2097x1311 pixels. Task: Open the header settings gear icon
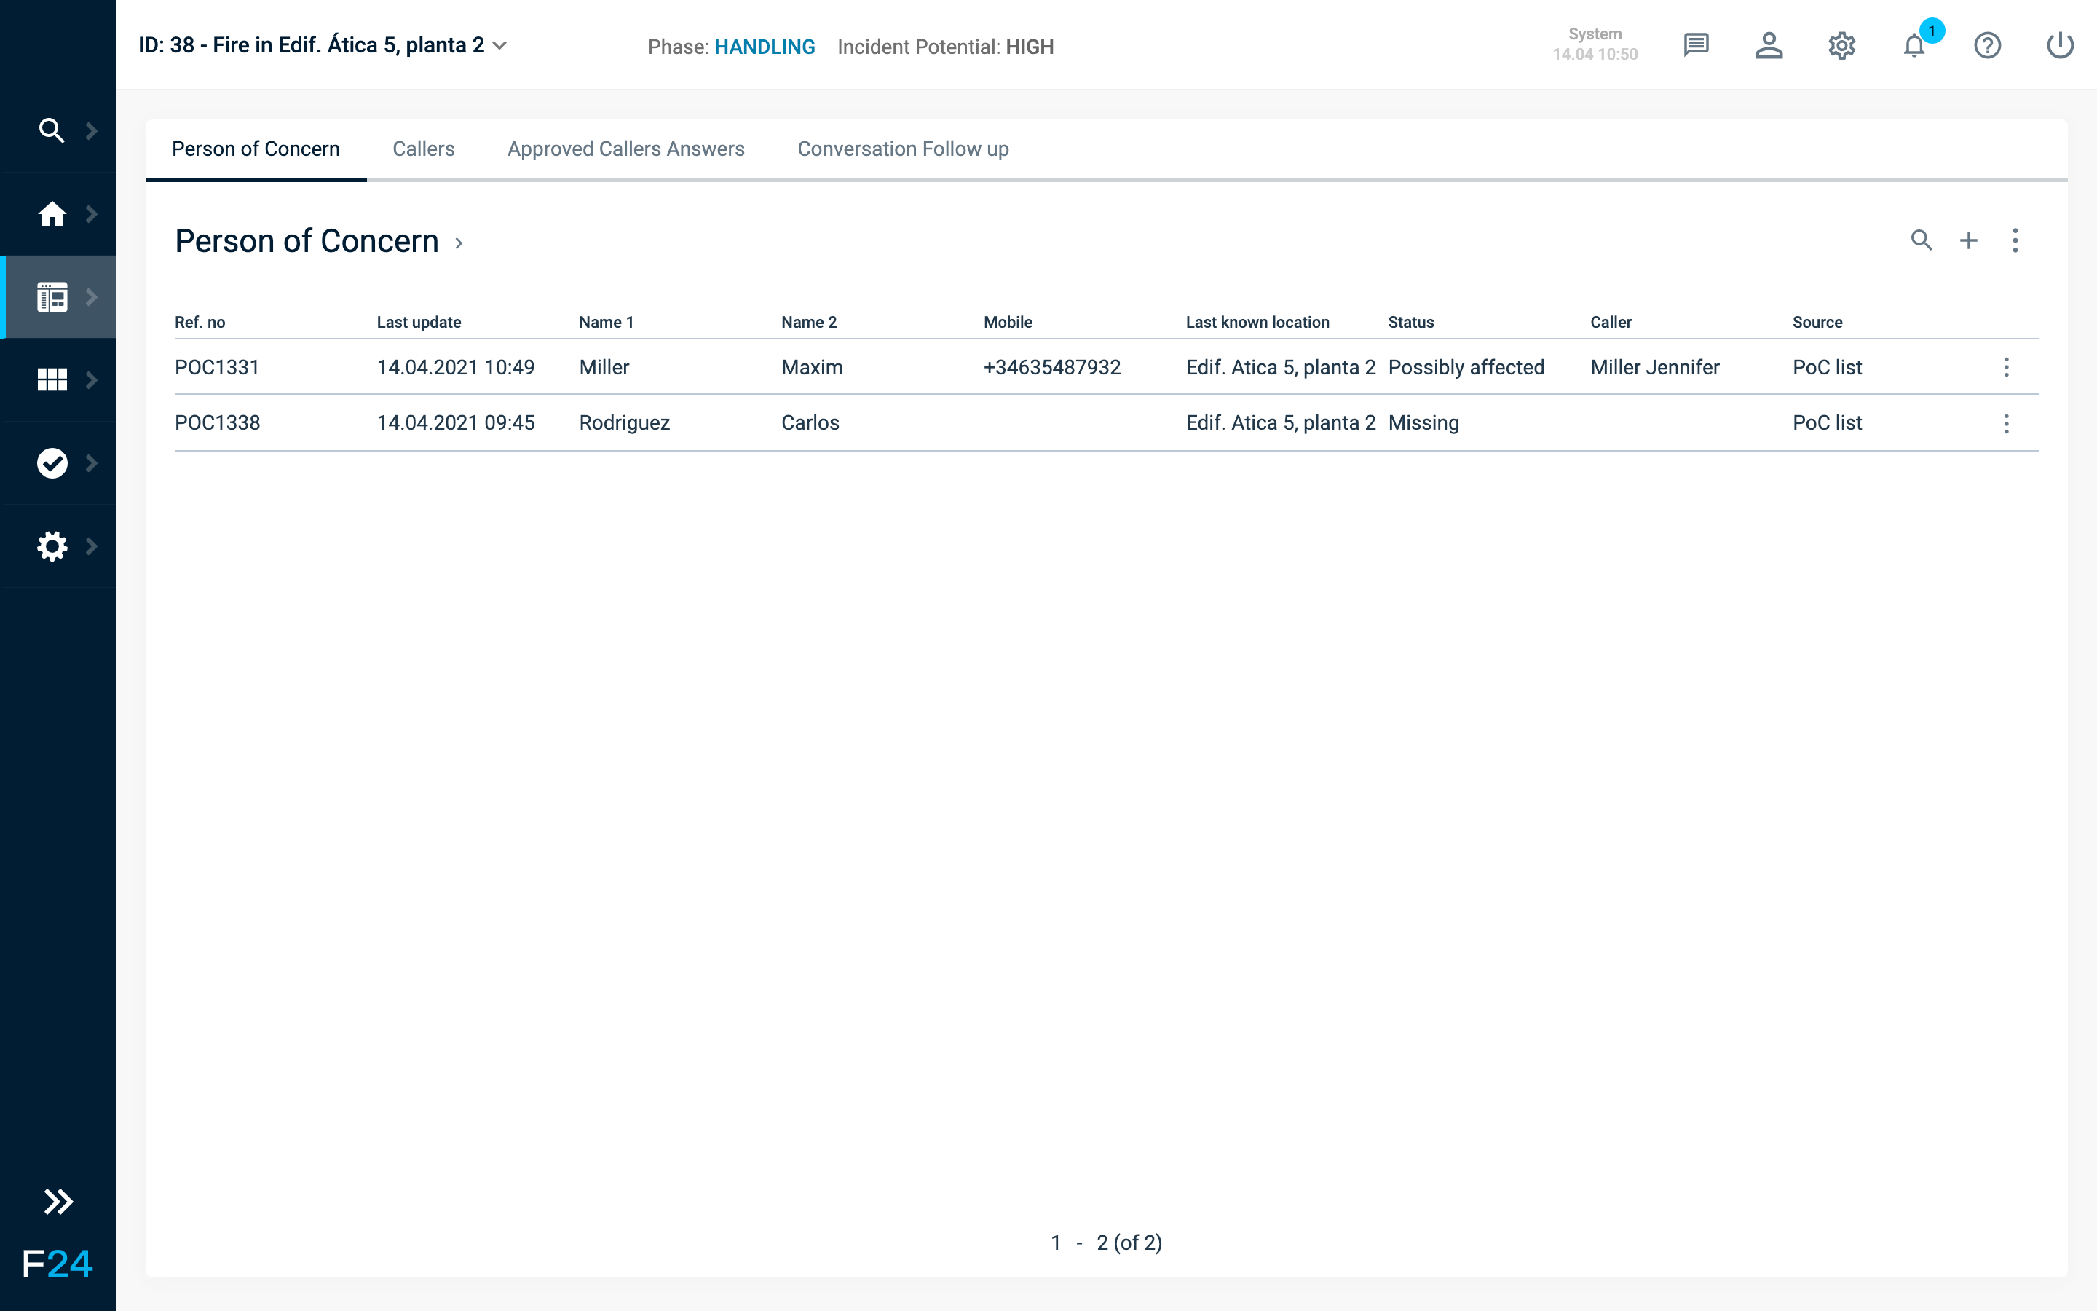pos(1841,45)
